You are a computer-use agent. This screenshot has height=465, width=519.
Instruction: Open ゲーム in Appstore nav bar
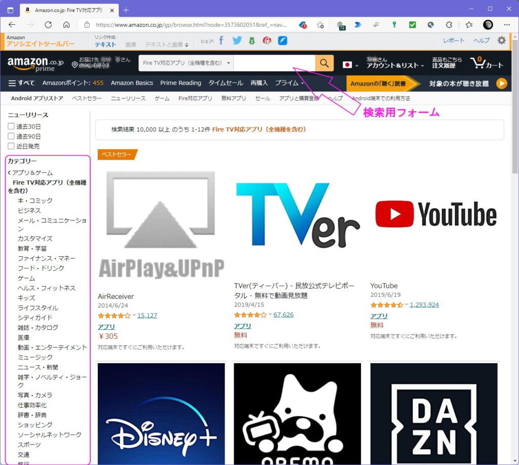pos(162,98)
